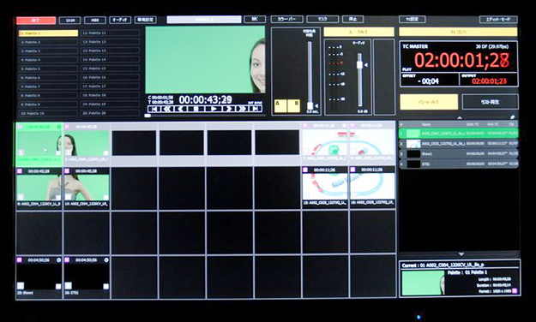
Task: Jump to clip start in transport bar
Action: click(x=154, y=109)
